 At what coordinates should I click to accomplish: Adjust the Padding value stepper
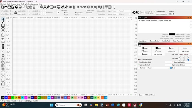[173, 14]
